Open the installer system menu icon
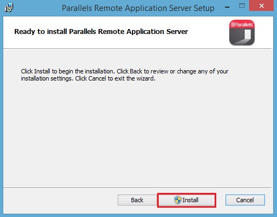This screenshot has height=217, width=277. coord(9,8)
